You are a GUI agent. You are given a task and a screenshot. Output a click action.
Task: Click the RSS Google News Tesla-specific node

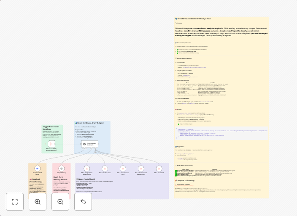click(87, 168)
